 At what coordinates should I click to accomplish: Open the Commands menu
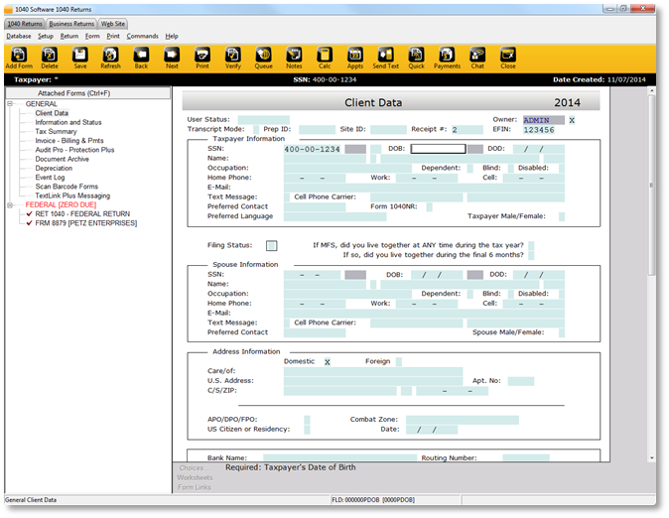(x=142, y=36)
